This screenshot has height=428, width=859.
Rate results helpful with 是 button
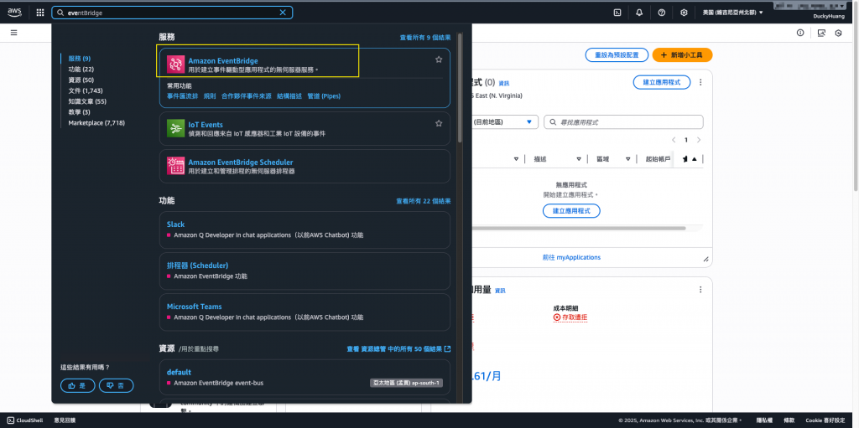coord(78,386)
